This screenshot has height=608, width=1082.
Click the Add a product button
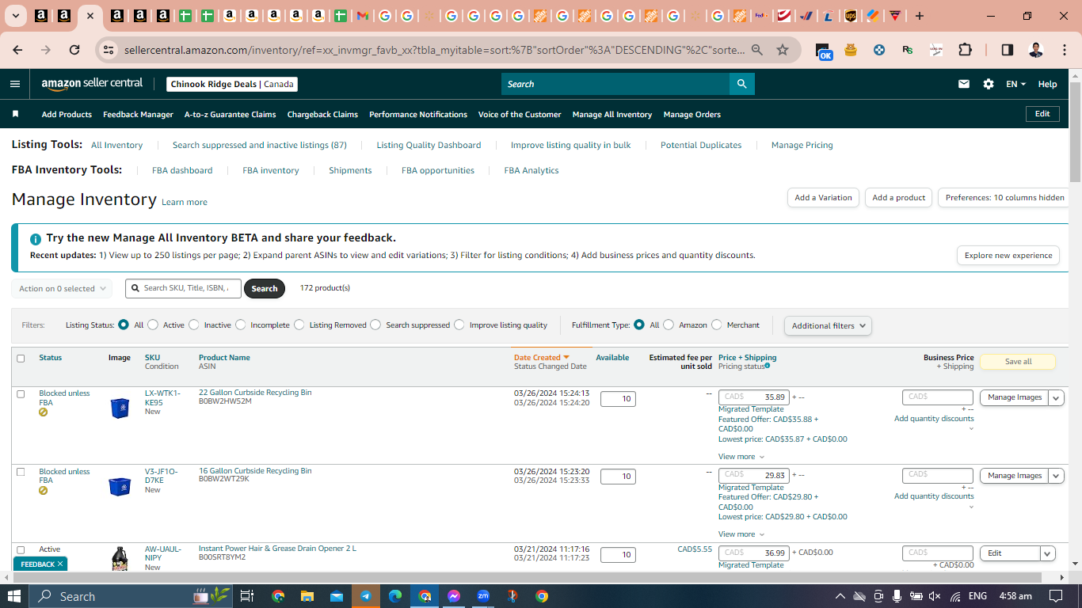[x=899, y=198]
